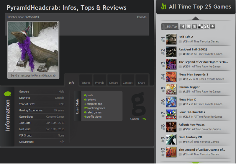Click the '19 years' Gaming Experience value
This screenshot has height=164, width=236.
[x=59, y=110]
